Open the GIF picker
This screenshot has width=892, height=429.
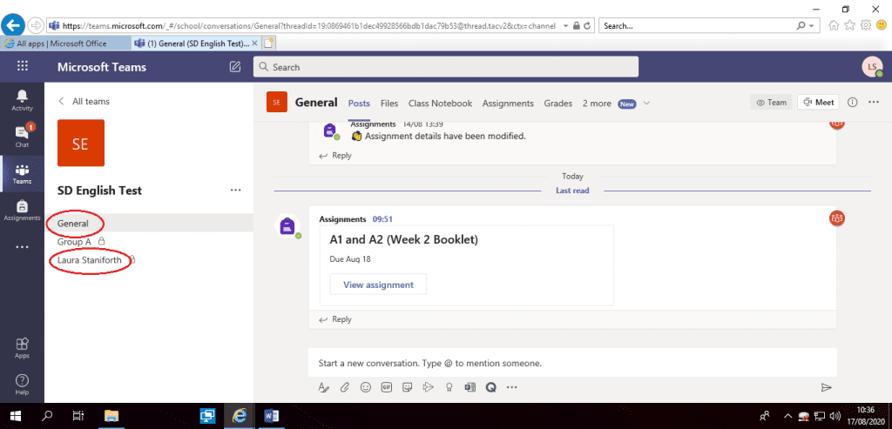click(386, 387)
